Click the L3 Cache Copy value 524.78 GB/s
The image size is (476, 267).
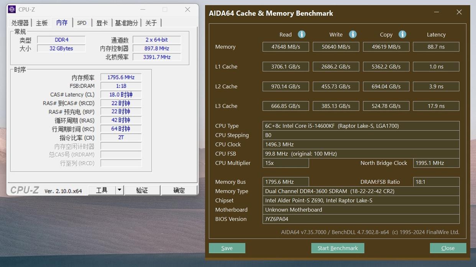point(386,106)
